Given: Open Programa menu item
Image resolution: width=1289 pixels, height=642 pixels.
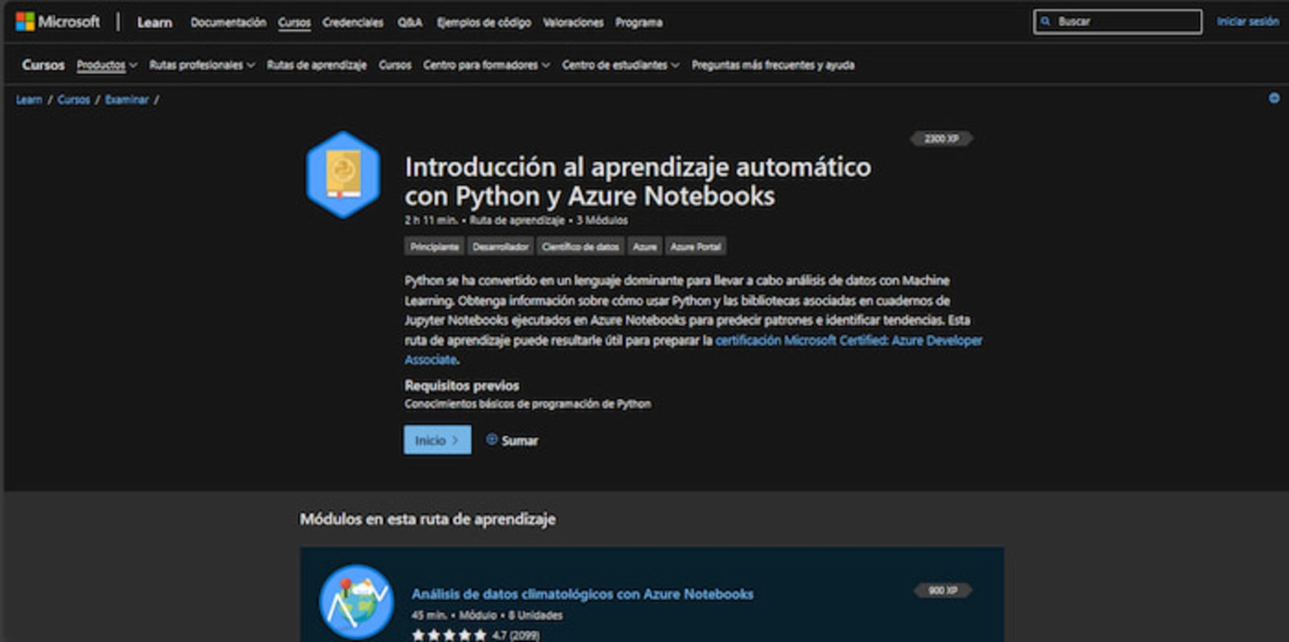Looking at the screenshot, I should pyautogui.click(x=639, y=23).
